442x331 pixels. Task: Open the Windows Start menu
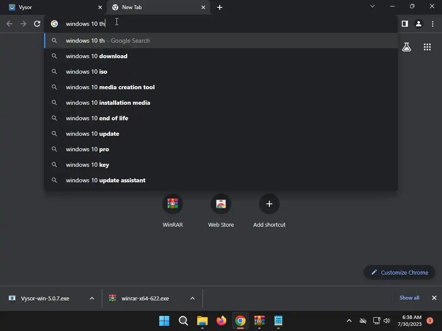164,321
